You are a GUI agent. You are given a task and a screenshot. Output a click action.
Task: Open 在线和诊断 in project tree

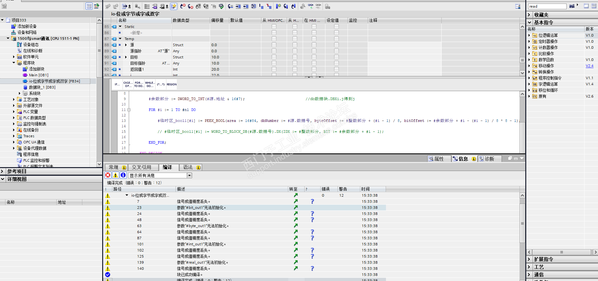33,51
